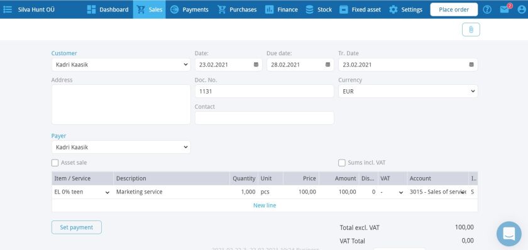Click the Doc. No. input field
The width and height of the screenshot is (528, 250).
click(x=265, y=91)
